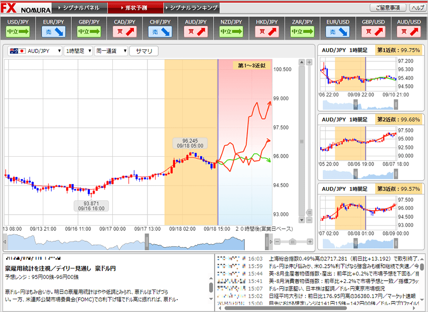
Task: Open the 1時間足 timeframe dropdown
Action: pos(78,51)
